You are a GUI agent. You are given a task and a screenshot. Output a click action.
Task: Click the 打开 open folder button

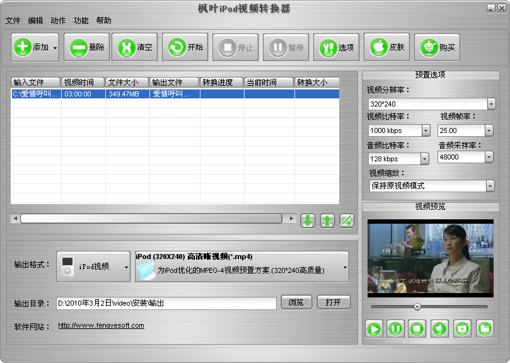[x=333, y=302]
